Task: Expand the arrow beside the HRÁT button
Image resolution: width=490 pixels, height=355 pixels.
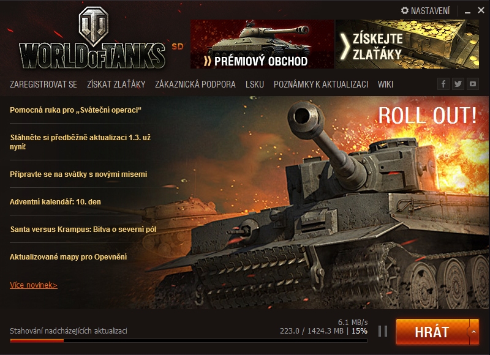Action: (x=473, y=332)
